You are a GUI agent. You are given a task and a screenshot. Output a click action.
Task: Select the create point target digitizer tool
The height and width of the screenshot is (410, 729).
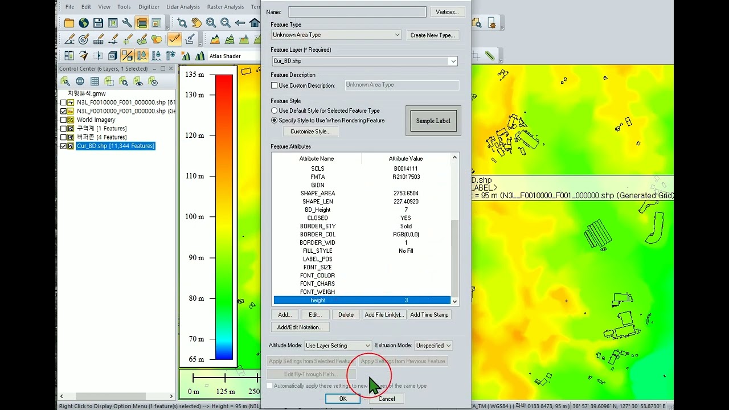84,39
